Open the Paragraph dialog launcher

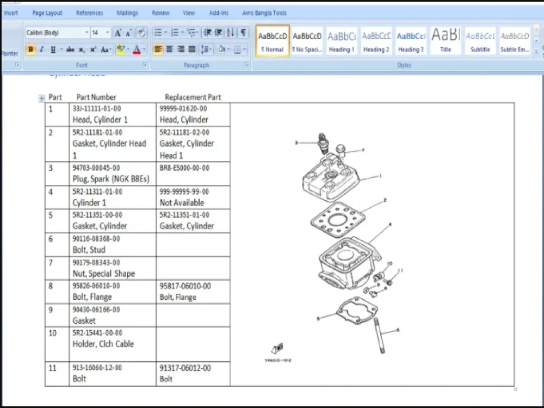point(246,65)
